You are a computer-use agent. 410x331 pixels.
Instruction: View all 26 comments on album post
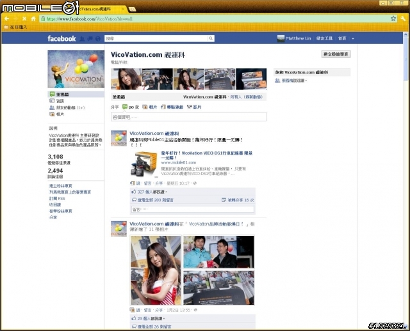[x=154, y=327]
